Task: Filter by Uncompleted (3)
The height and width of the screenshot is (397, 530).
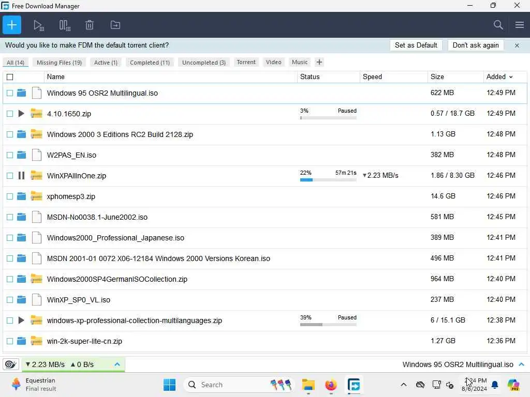Action: (x=204, y=63)
